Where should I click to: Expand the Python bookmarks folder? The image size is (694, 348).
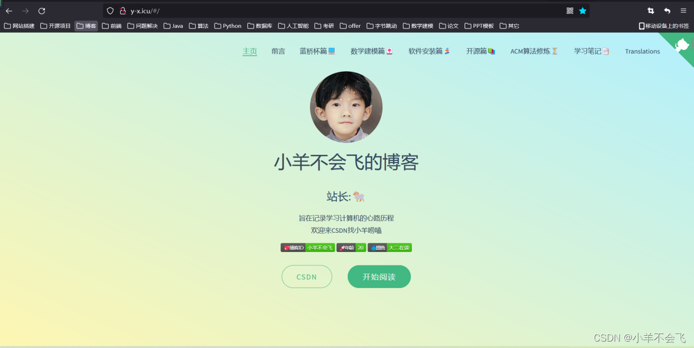click(x=228, y=26)
